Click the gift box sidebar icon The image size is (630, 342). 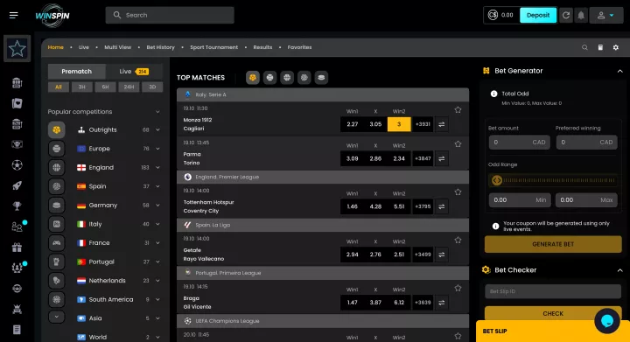pyautogui.click(x=17, y=248)
